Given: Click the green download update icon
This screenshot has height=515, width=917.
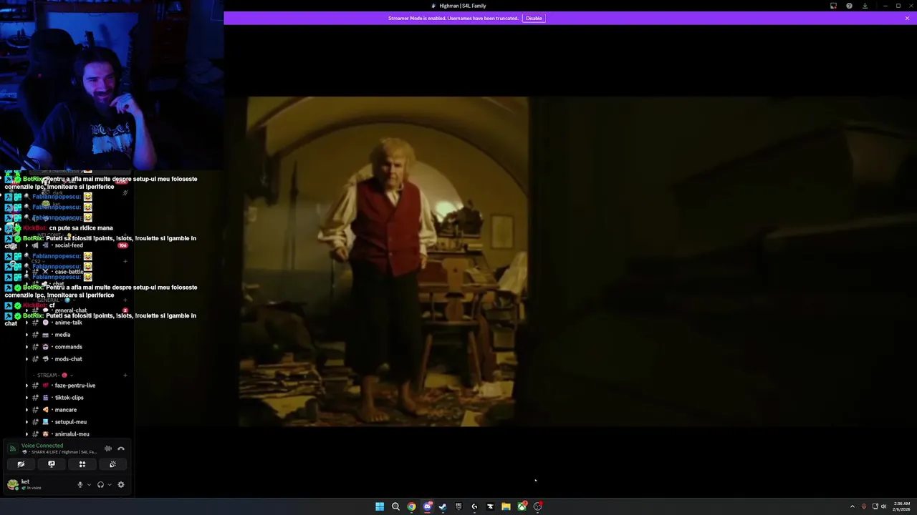Looking at the screenshot, I should 865,6.
